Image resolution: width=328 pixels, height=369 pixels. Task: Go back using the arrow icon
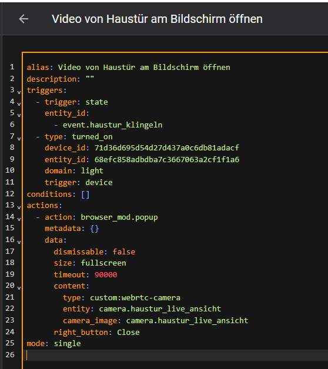(24, 19)
